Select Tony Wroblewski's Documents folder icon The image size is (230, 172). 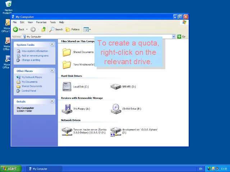tap(66, 65)
